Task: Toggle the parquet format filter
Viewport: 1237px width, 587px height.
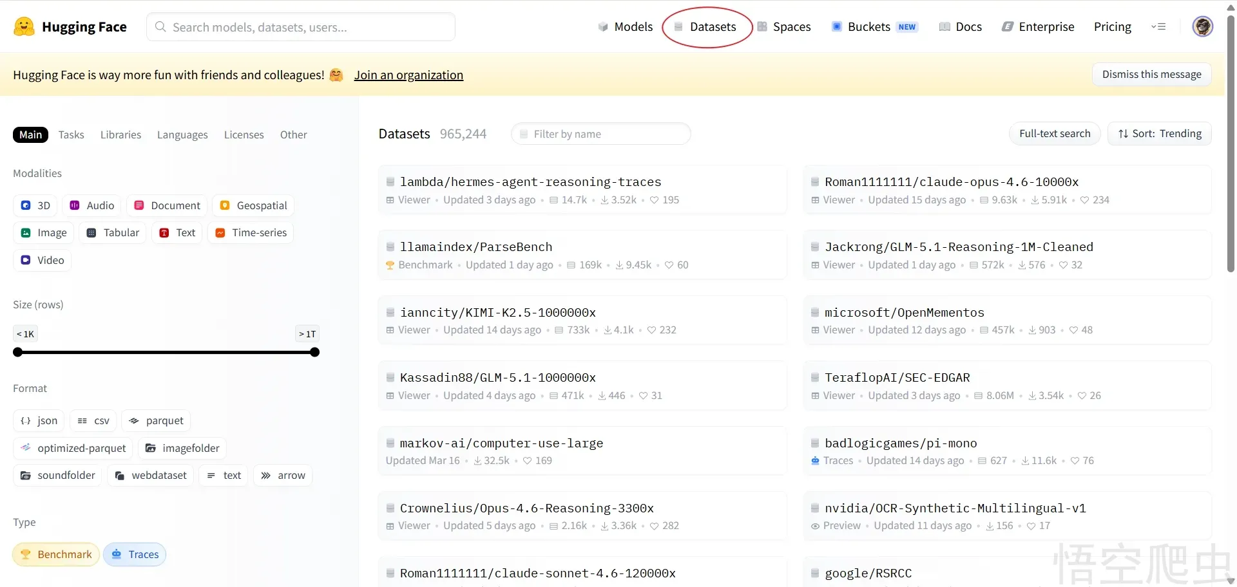Action: click(x=156, y=421)
